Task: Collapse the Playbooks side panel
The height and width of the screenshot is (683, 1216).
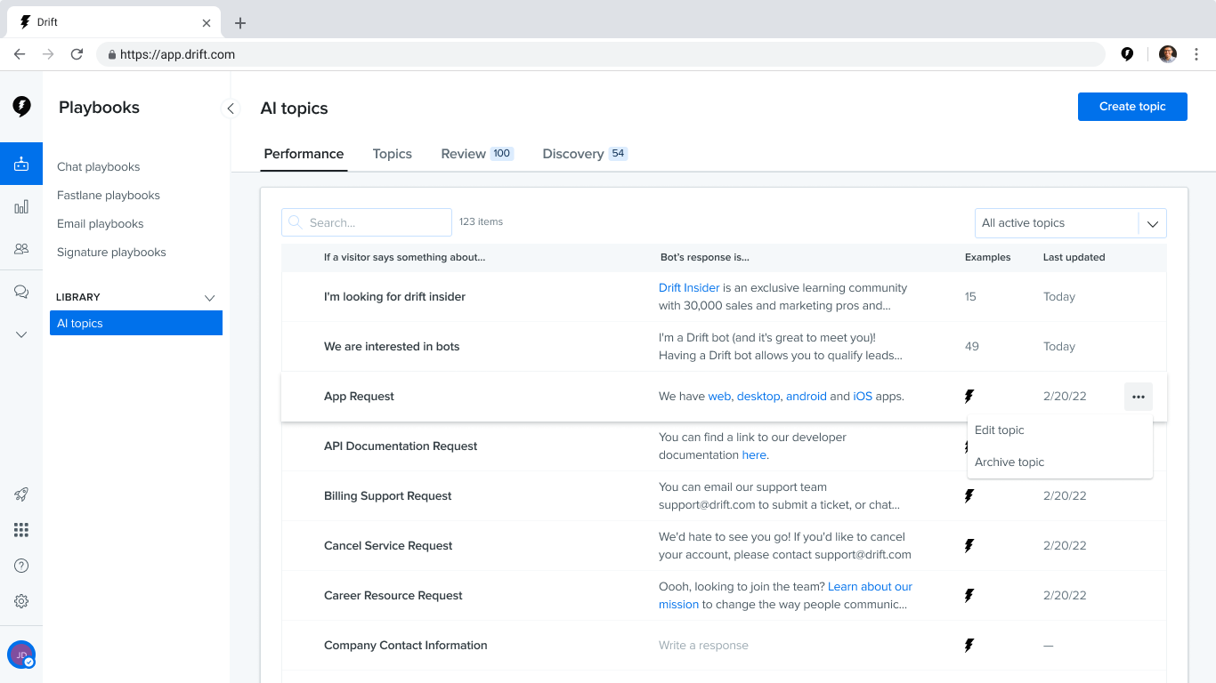Action: coord(231,108)
